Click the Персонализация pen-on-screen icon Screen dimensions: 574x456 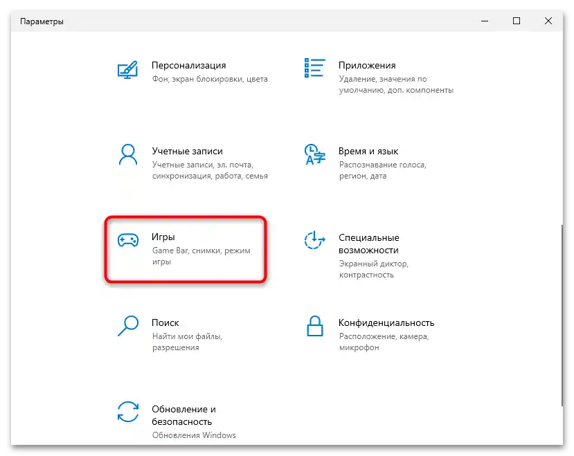tap(128, 69)
